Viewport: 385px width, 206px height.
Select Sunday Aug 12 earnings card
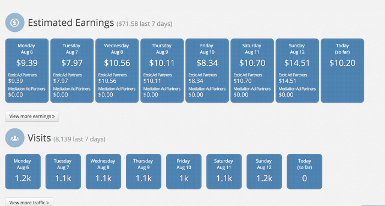(x=298, y=71)
